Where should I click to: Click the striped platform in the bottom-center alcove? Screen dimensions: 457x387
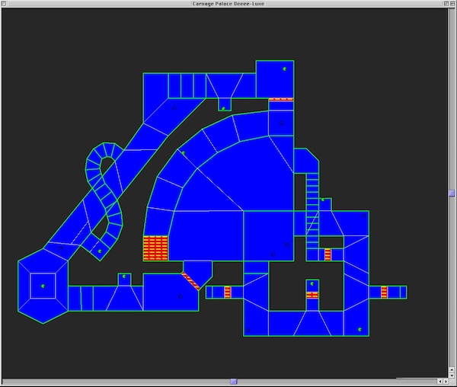click(x=312, y=289)
